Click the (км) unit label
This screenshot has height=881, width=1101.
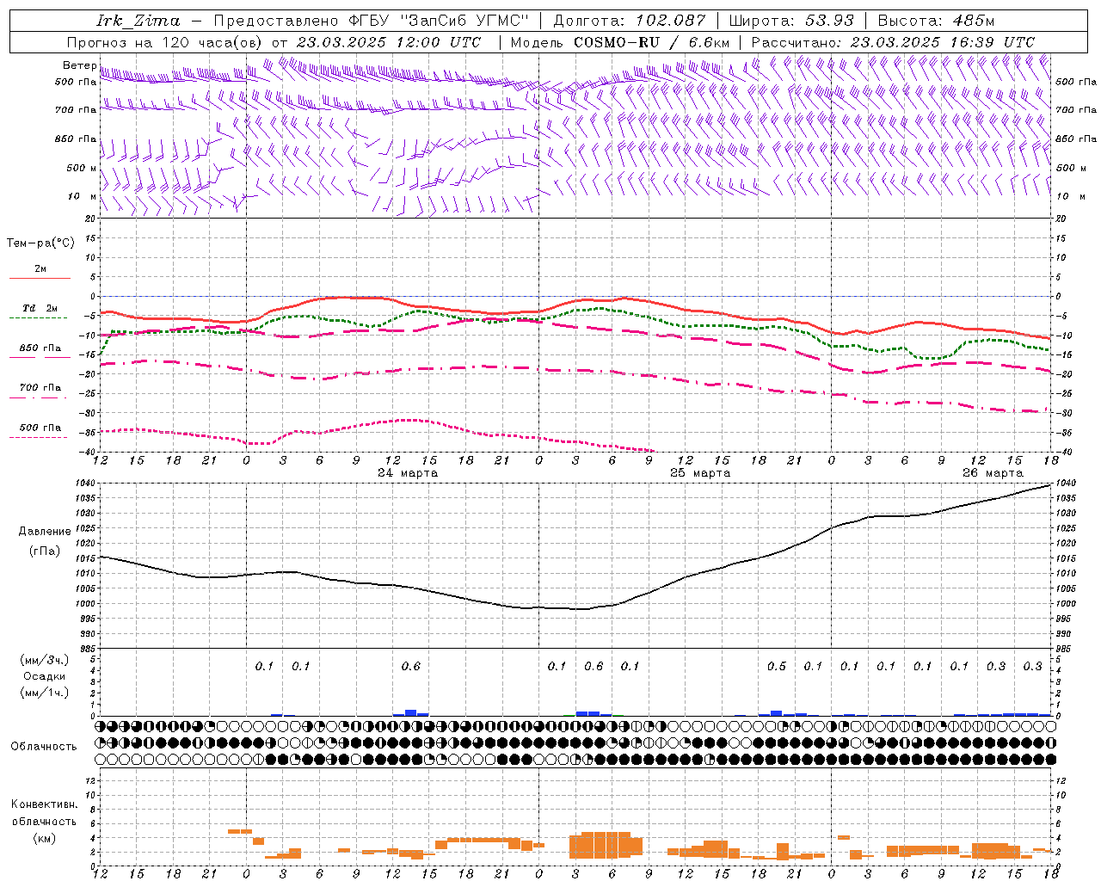coord(44,837)
